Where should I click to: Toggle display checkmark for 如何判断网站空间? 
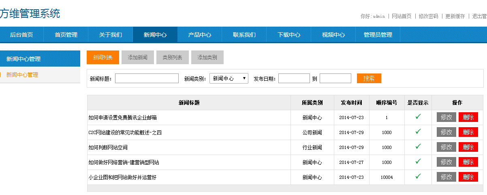pyautogui.click(x=418, y=147)
